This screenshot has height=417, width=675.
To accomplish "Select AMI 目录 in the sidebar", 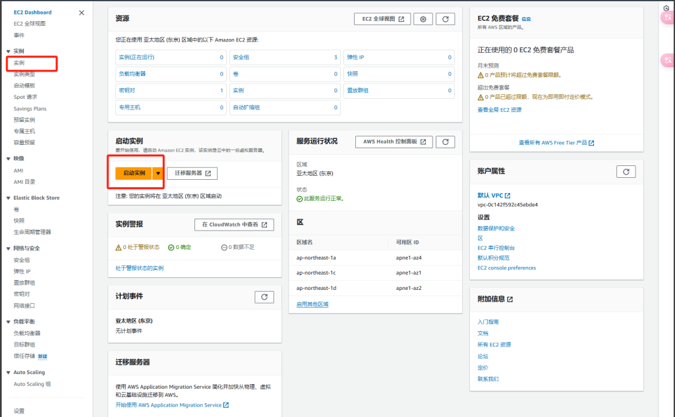I will coord(24,182).
